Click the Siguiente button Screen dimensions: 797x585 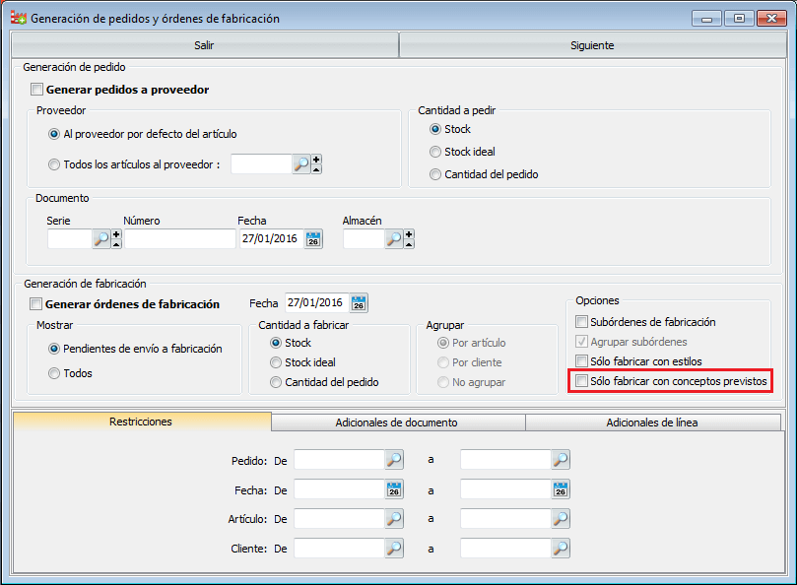tap(592, 45)
